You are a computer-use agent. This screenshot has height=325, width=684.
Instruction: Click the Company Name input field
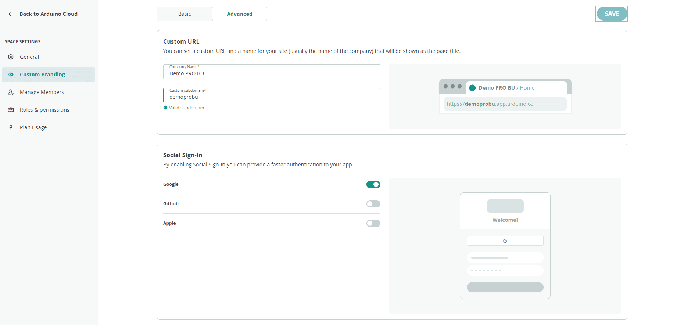pyautogui.click(x=272, y=73)
